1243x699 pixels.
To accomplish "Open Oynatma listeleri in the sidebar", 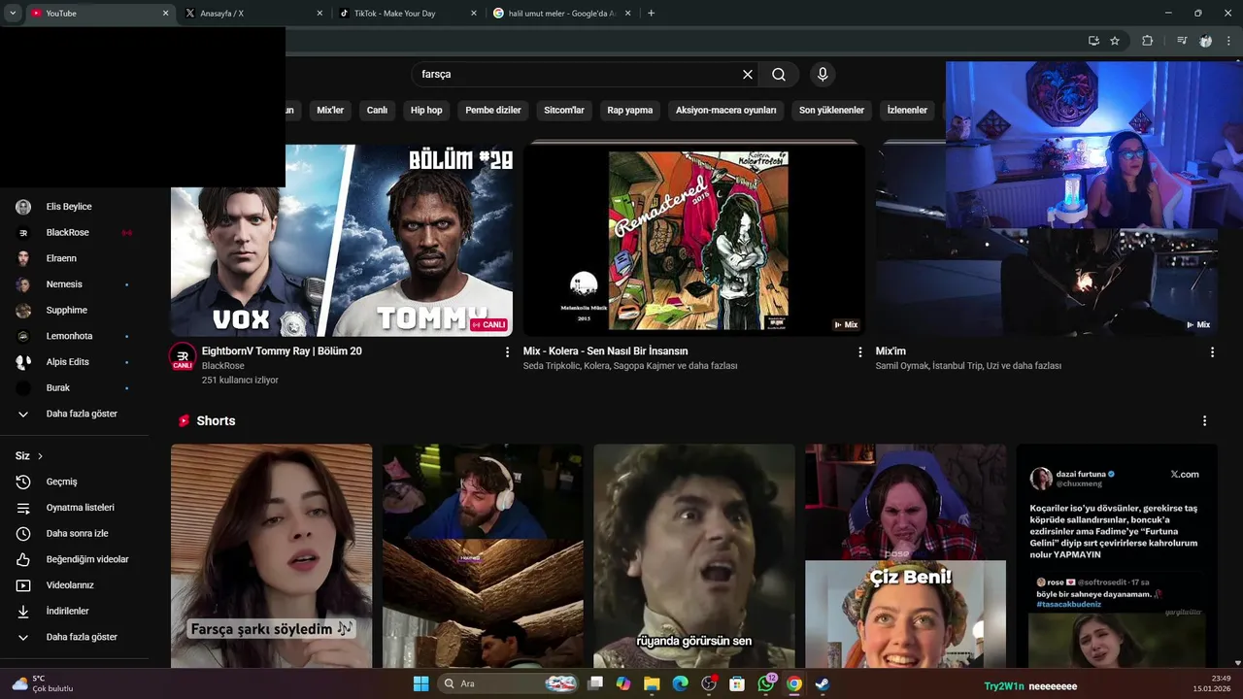I will point(78,508).
